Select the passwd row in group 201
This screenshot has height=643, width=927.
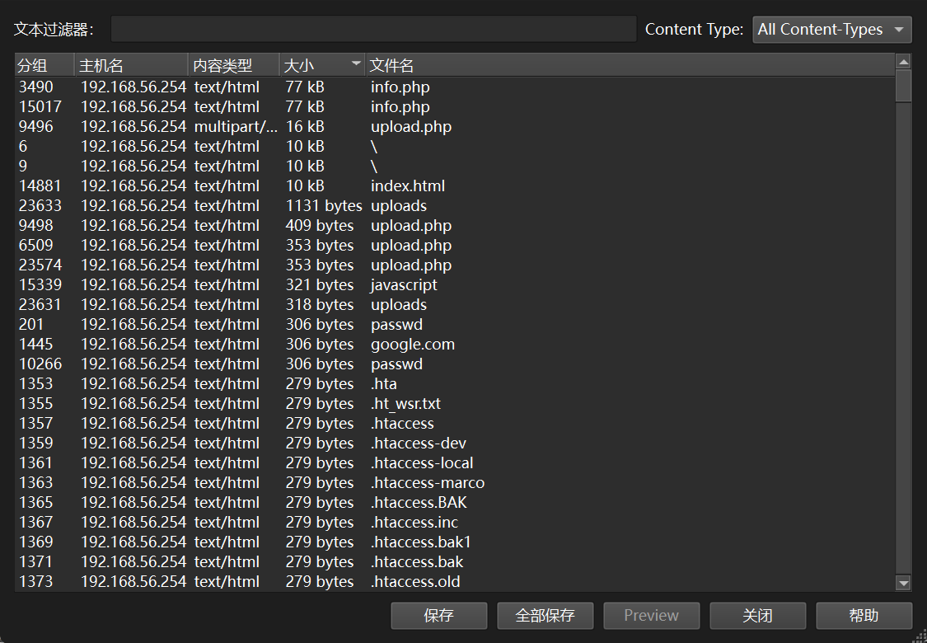click(455, 325)
